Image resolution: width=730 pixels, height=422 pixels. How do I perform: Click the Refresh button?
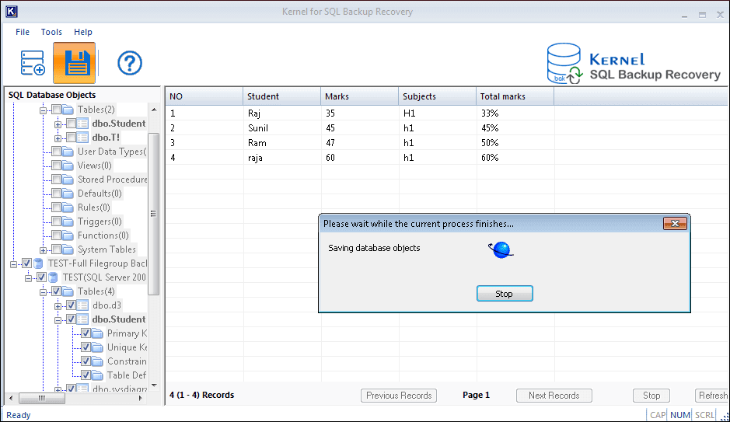point(712,396)
